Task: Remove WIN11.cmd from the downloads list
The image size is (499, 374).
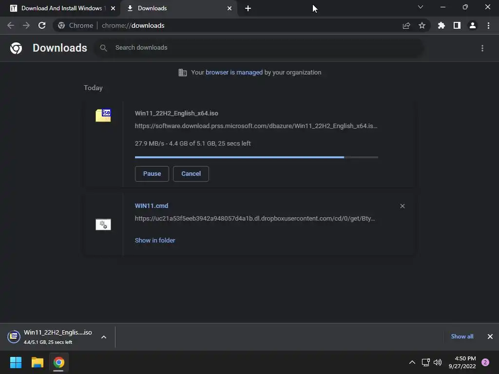Action: 402,206
